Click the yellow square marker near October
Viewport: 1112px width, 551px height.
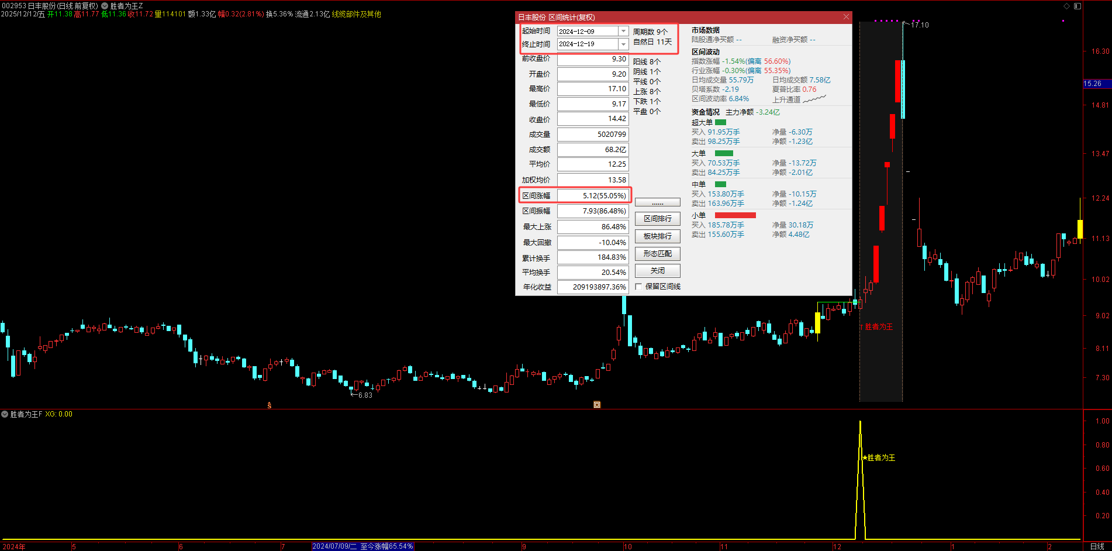pyautogui.click(x=597, y=405)
